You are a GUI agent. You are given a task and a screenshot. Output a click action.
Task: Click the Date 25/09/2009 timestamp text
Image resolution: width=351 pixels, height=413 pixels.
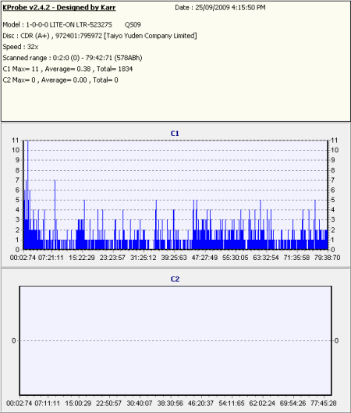coord(220,8)
